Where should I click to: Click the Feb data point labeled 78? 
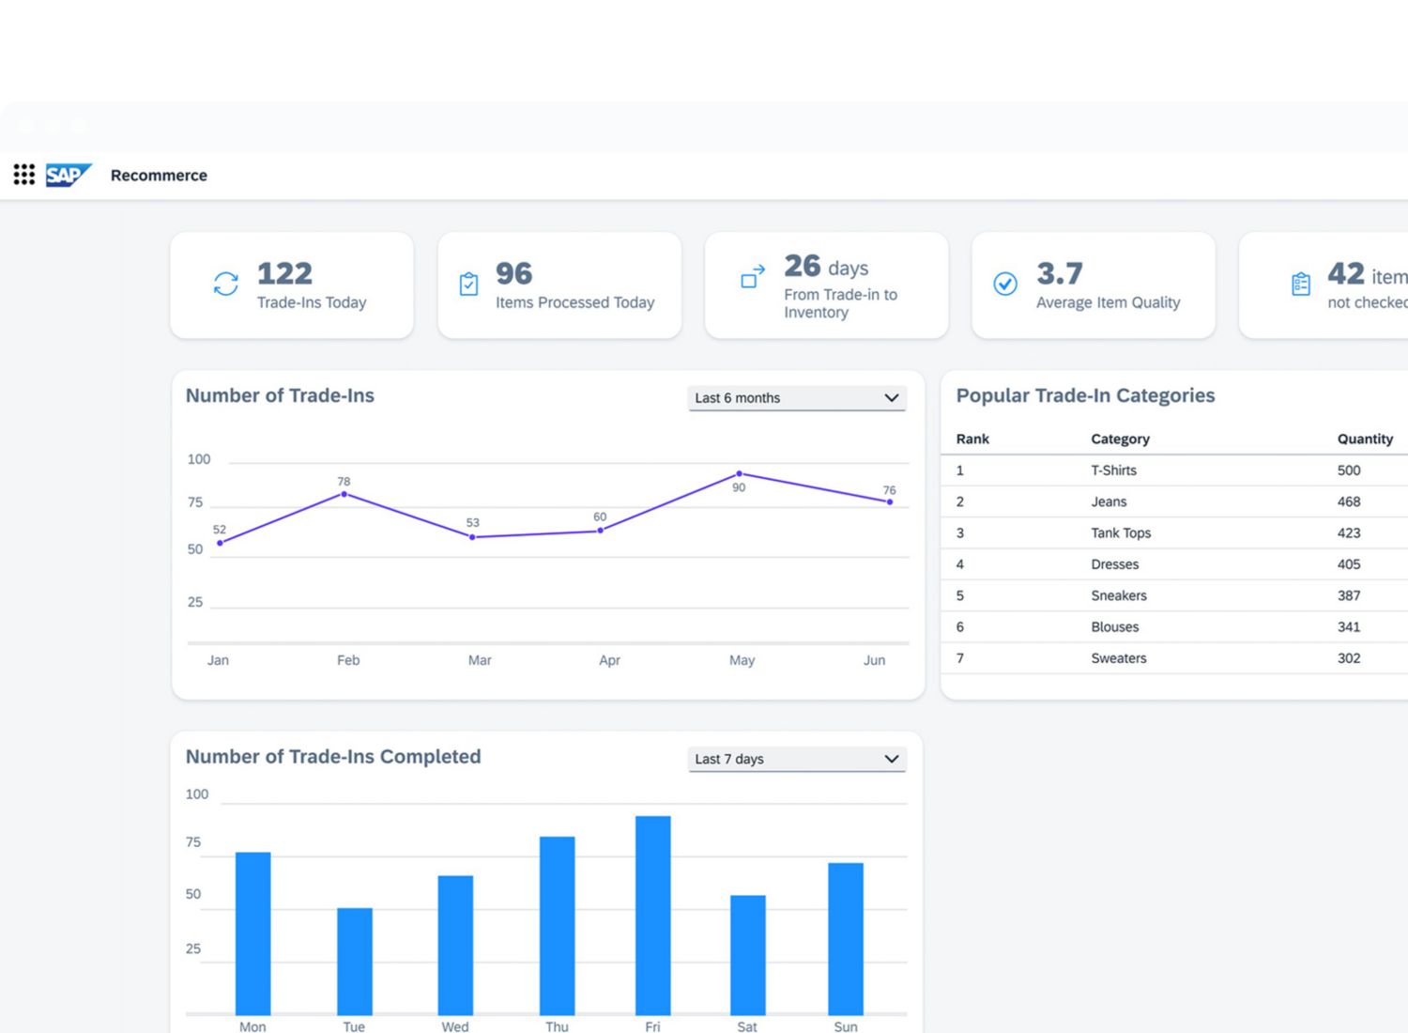click(x=344, y=494)
